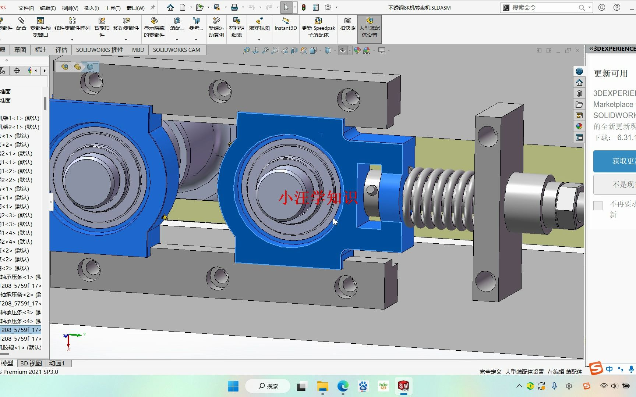
Task: Click 新建运动算例 new motion study tool
Action: (x=216, y=27)
